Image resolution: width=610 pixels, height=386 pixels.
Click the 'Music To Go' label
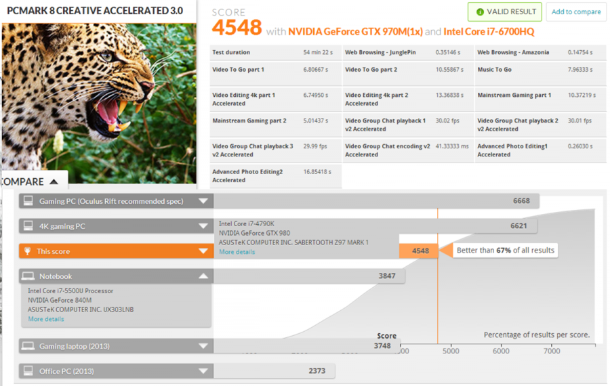point(495,70)
